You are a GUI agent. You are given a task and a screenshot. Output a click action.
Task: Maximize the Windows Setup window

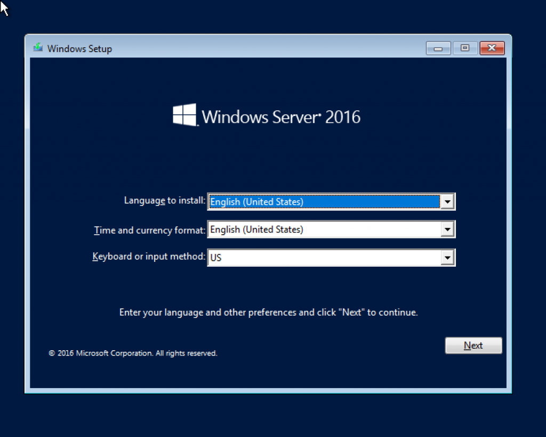point(464,47)
